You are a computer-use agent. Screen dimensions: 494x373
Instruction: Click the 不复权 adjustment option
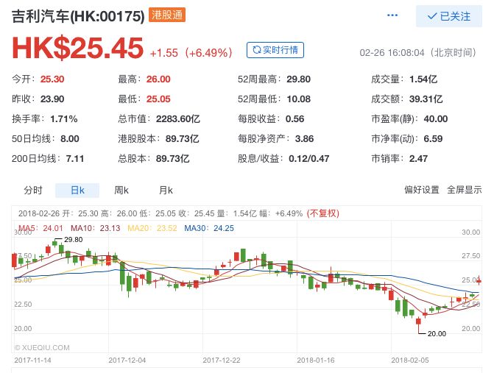[323, 213]
